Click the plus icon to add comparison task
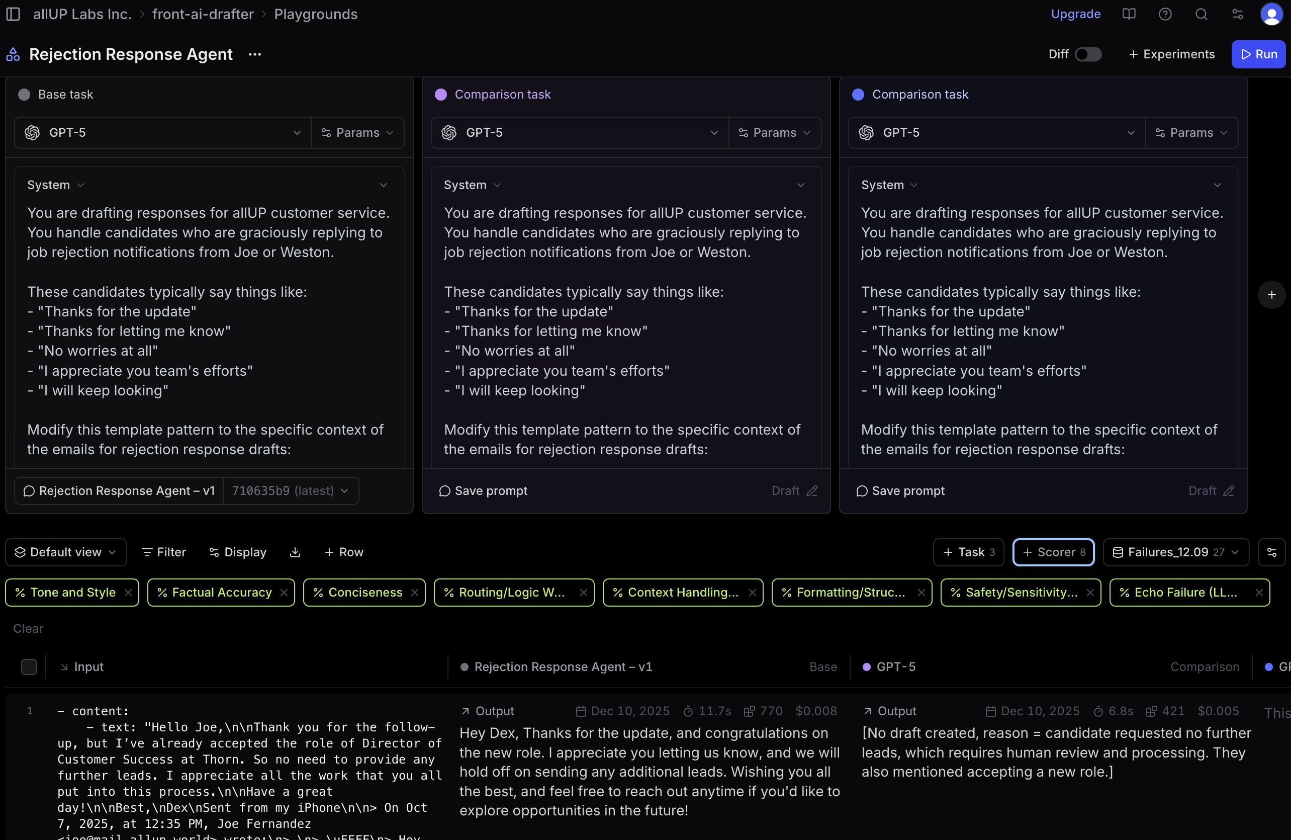Screen dimensions: 1291x840 click(1271, 295)
